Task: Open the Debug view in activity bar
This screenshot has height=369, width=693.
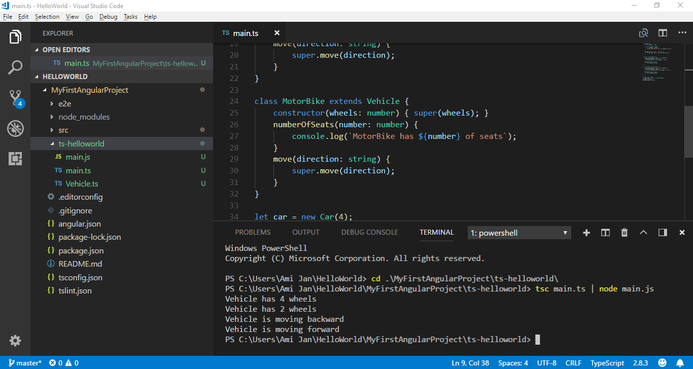Action: pos(15,128)
